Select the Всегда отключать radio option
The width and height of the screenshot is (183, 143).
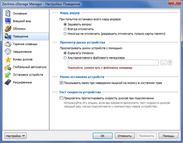pyautogui.click(x=65, y=29)
